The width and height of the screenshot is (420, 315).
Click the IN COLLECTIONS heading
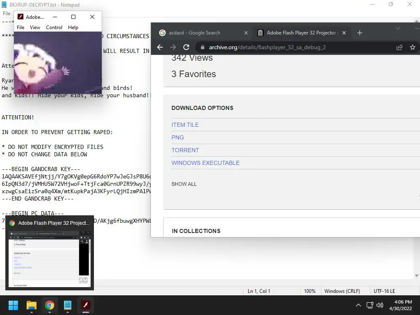pos(196,231)
